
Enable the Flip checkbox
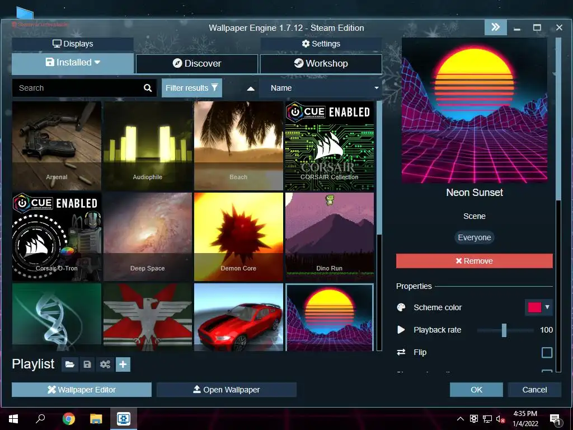coord(547,353)
